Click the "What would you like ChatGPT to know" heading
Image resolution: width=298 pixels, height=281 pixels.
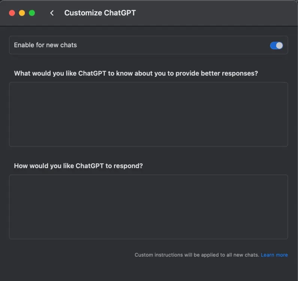click(136, 73)
